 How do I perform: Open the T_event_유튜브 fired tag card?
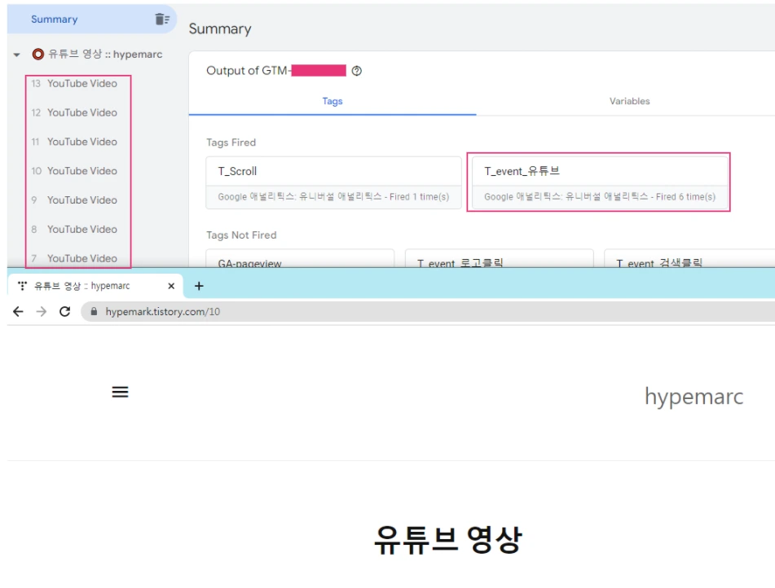click(x=600, y=182)
